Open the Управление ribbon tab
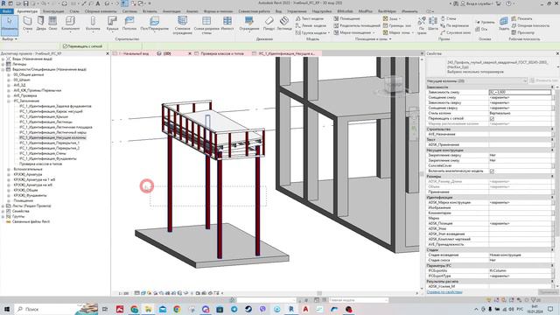 [x=297, y=11]
